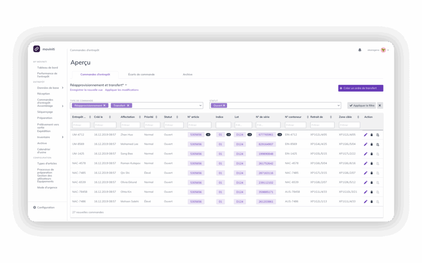The image size is (422, 263).
Task: Click the Affectation filter input field
Action: coord(130,125)
